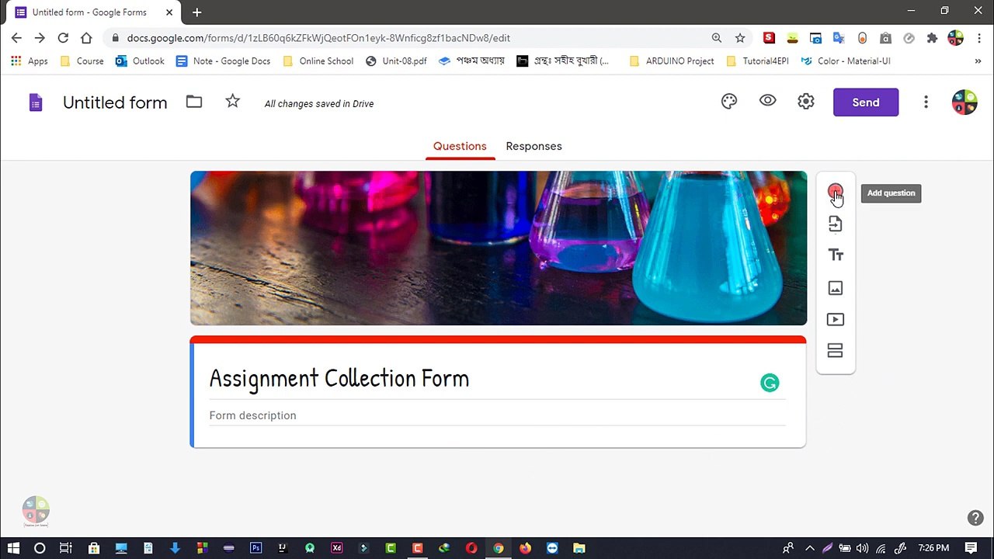Preview the form with the eye icon
Screen dimensions: 994x559
[x=767, y=101]
